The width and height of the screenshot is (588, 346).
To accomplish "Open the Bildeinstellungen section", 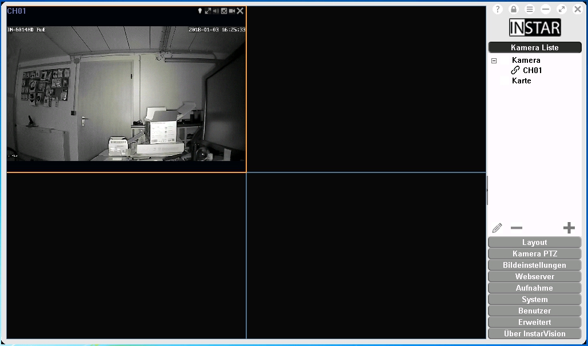I will 534,265.
